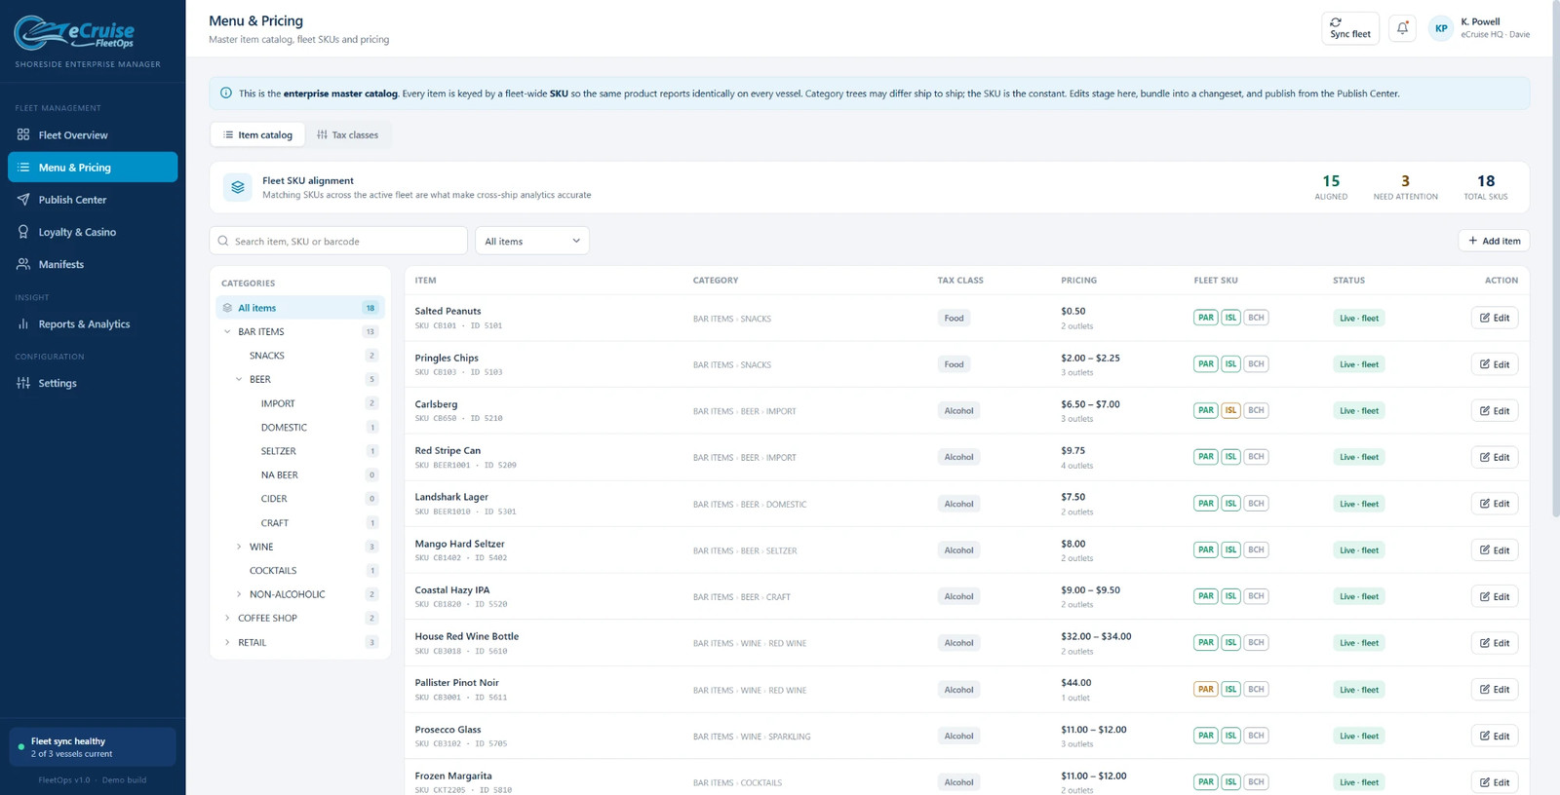The height and width of the screenshot is (795, 1560).
Task: Click BCH badge on Prosecco Glass row
Action: pyautogui.click(x=1256, y=736)
